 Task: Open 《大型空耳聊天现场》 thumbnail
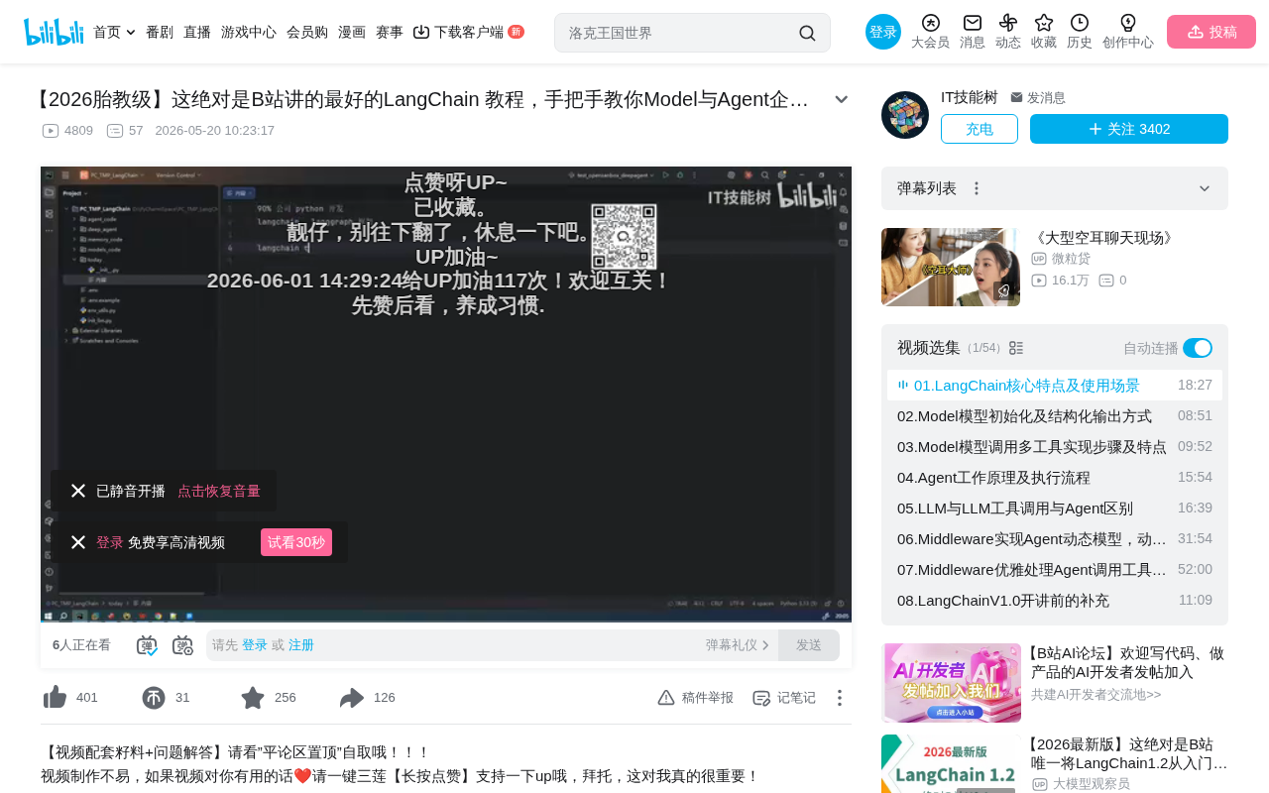[951, 267]
